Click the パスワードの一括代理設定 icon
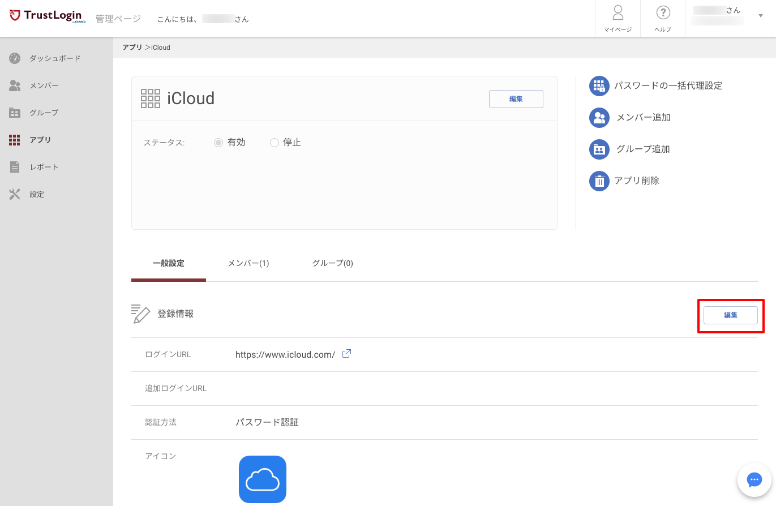Viewport: 776px width, 506px height. (x=599, y=86)
